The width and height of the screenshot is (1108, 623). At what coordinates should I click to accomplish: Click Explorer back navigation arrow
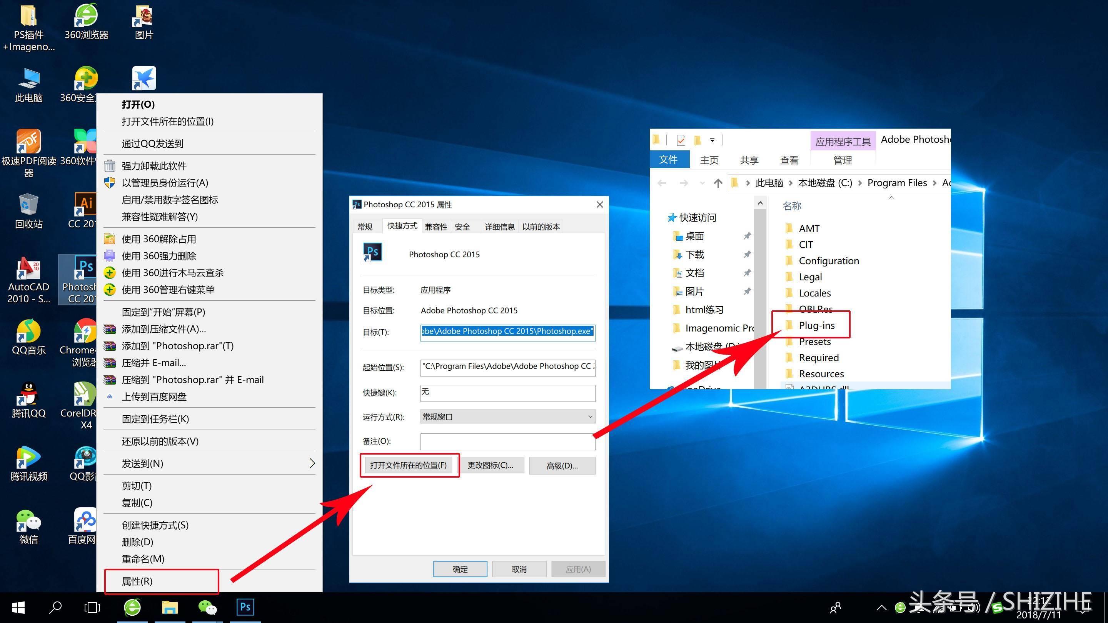coord(662,183)
